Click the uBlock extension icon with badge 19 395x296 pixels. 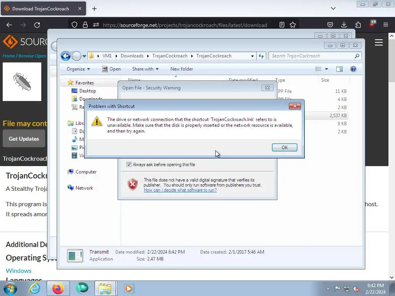pyautogui.click(x=372, y=24)
